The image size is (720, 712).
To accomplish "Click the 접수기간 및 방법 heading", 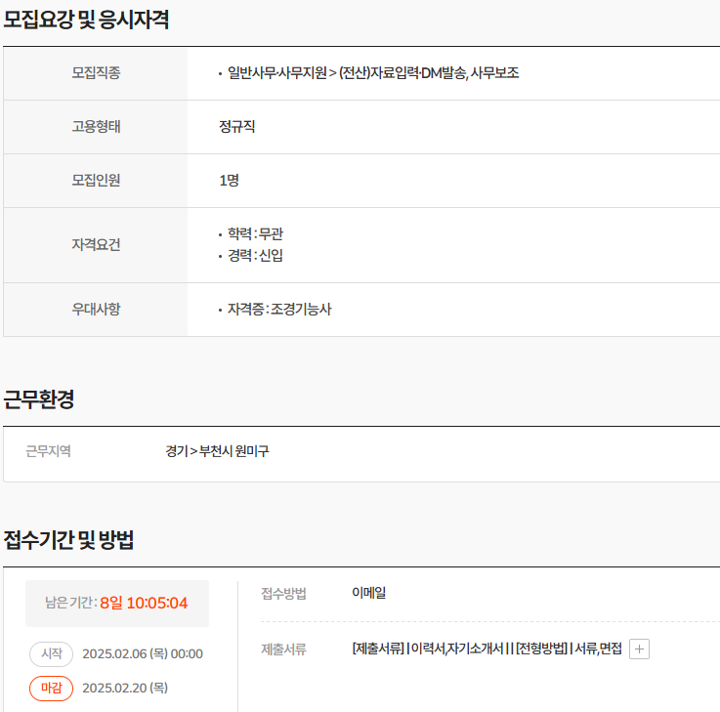I will click(x=68, y=540).
